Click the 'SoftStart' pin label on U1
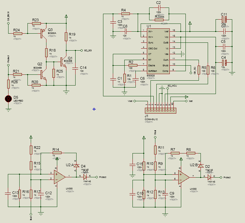245x223 pixels. click(x=152, y=71)
